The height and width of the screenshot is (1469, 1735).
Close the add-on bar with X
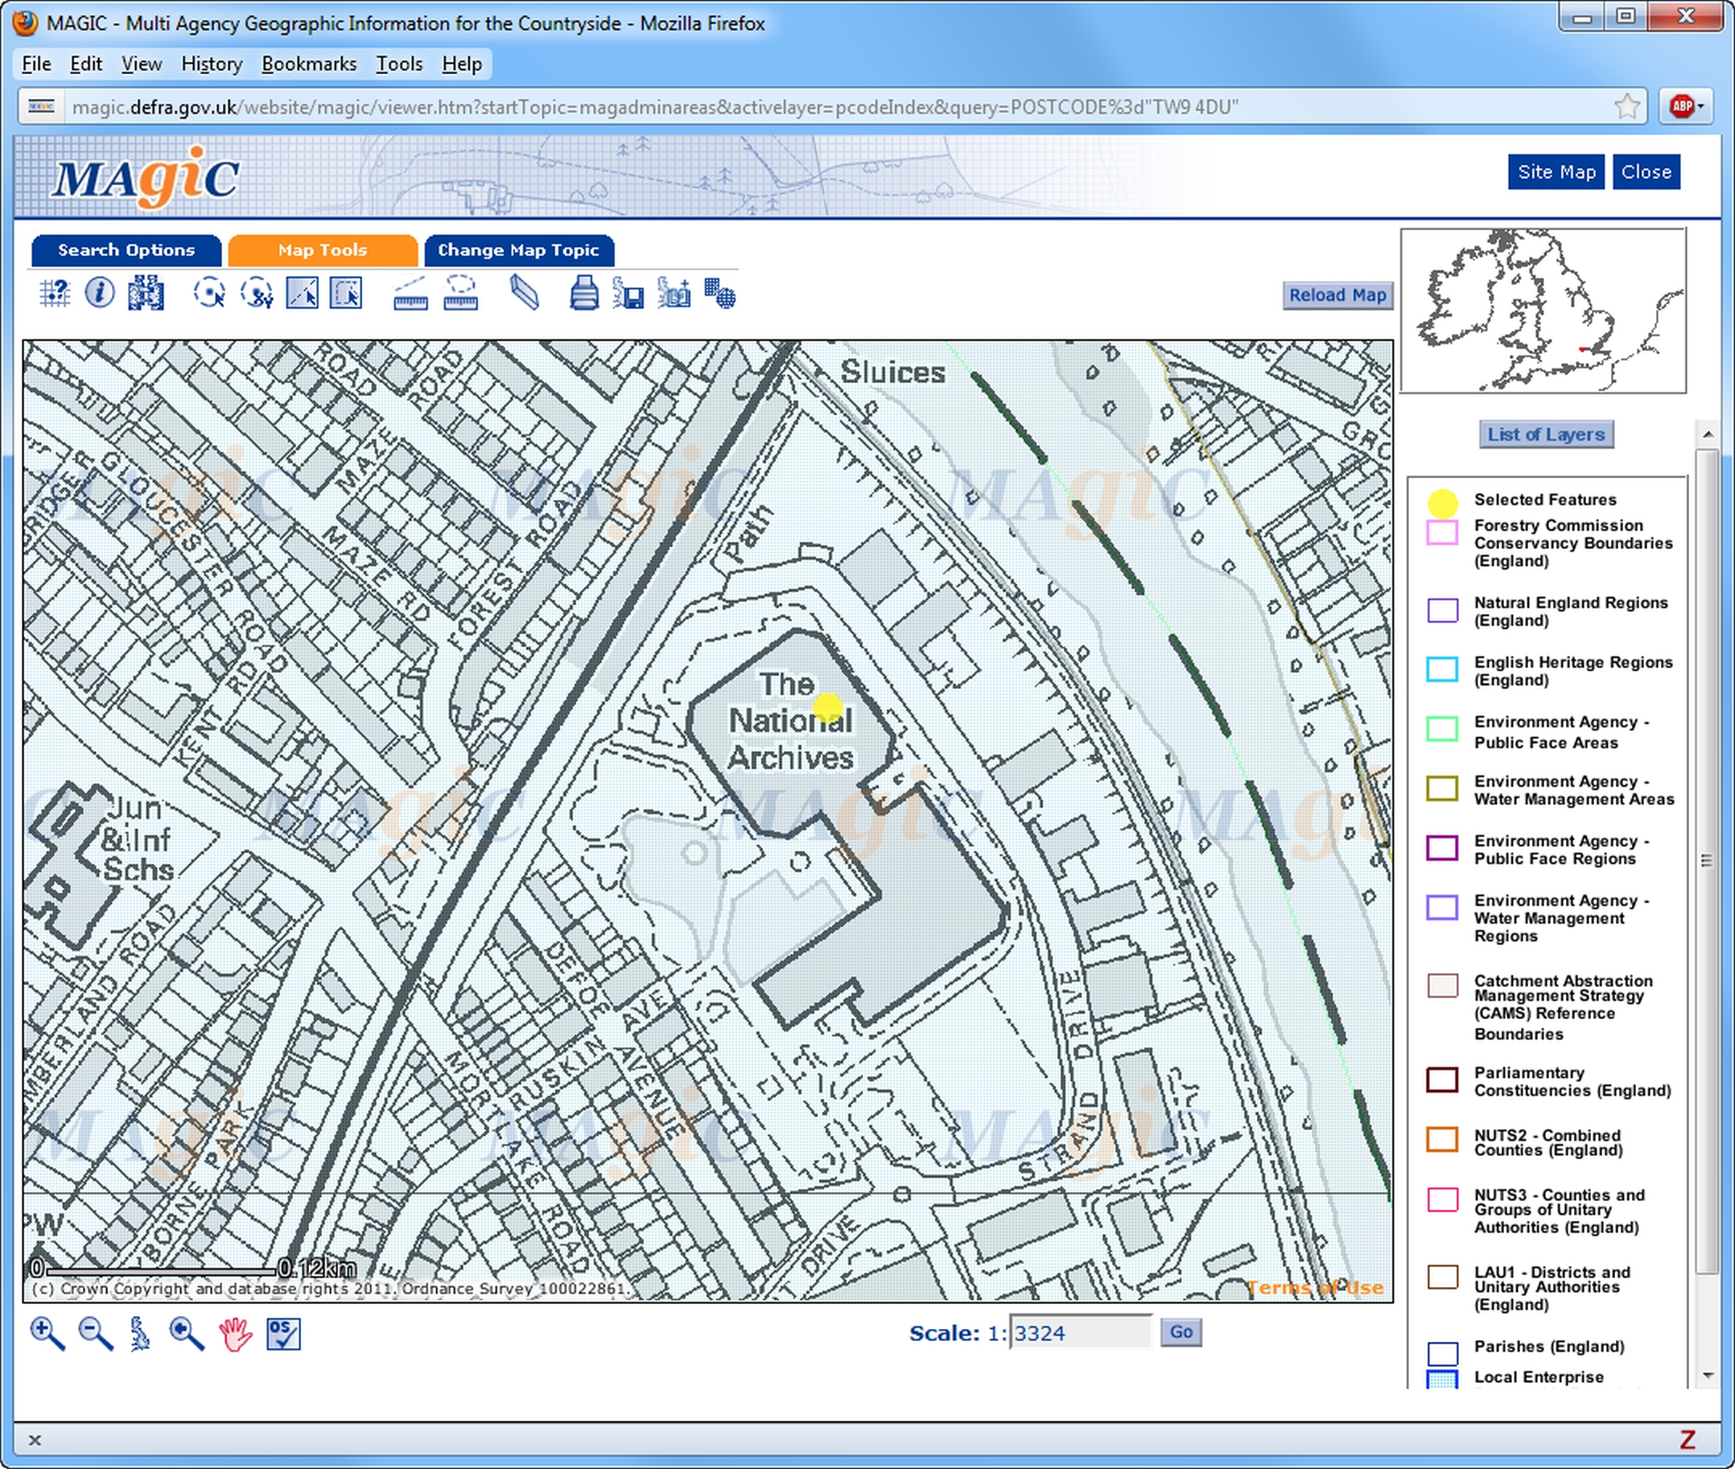coord(34,1440)
